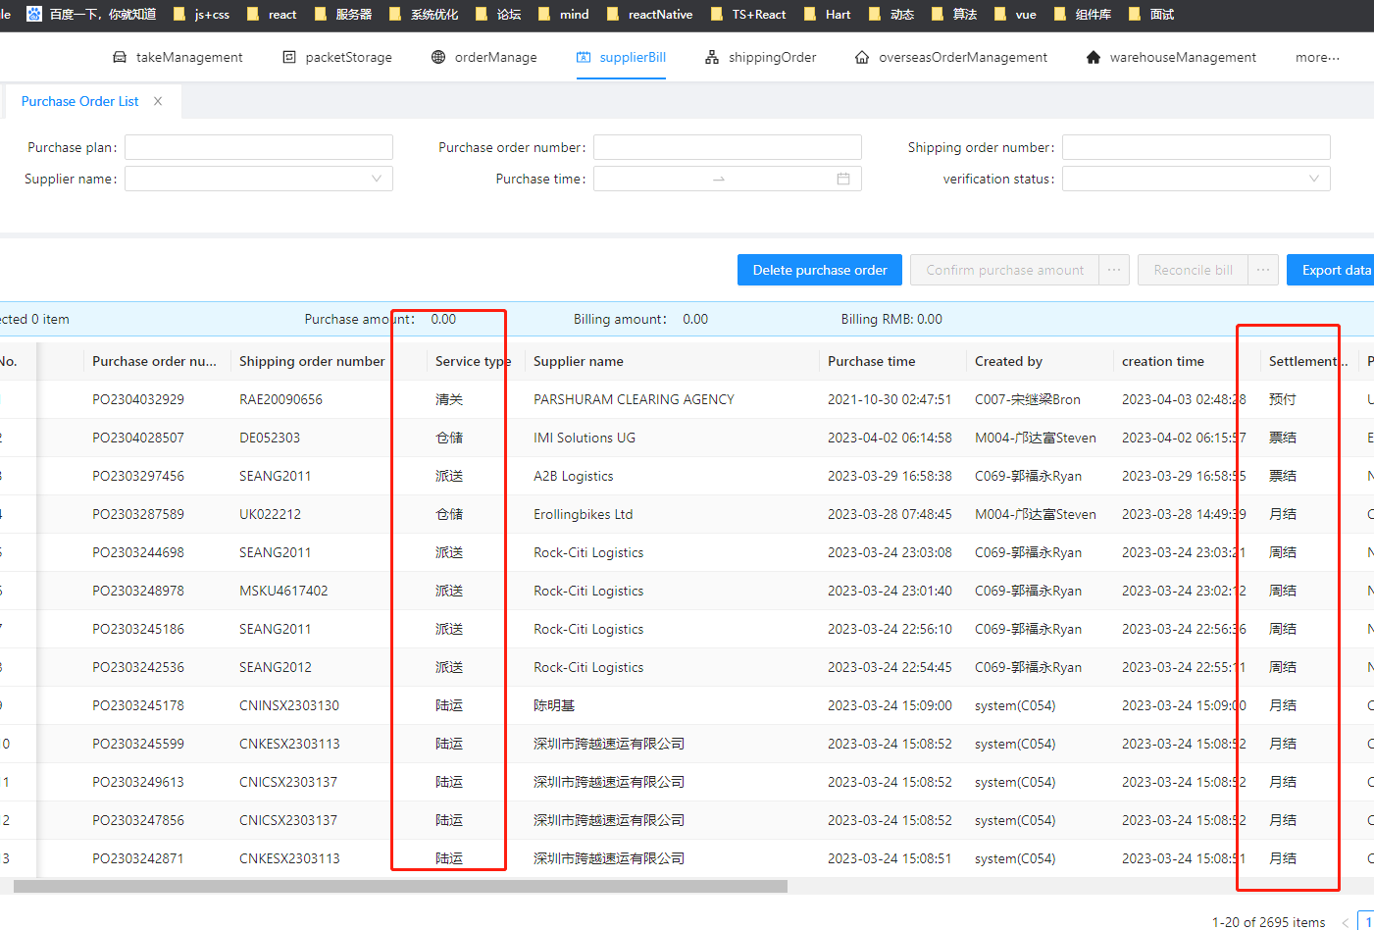Expand more options beside Confirm purchase amount
The image size is (1374, 930).
coord(1114,270)
